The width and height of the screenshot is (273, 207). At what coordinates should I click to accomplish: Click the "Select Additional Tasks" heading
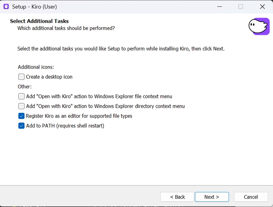pos(39,21)
